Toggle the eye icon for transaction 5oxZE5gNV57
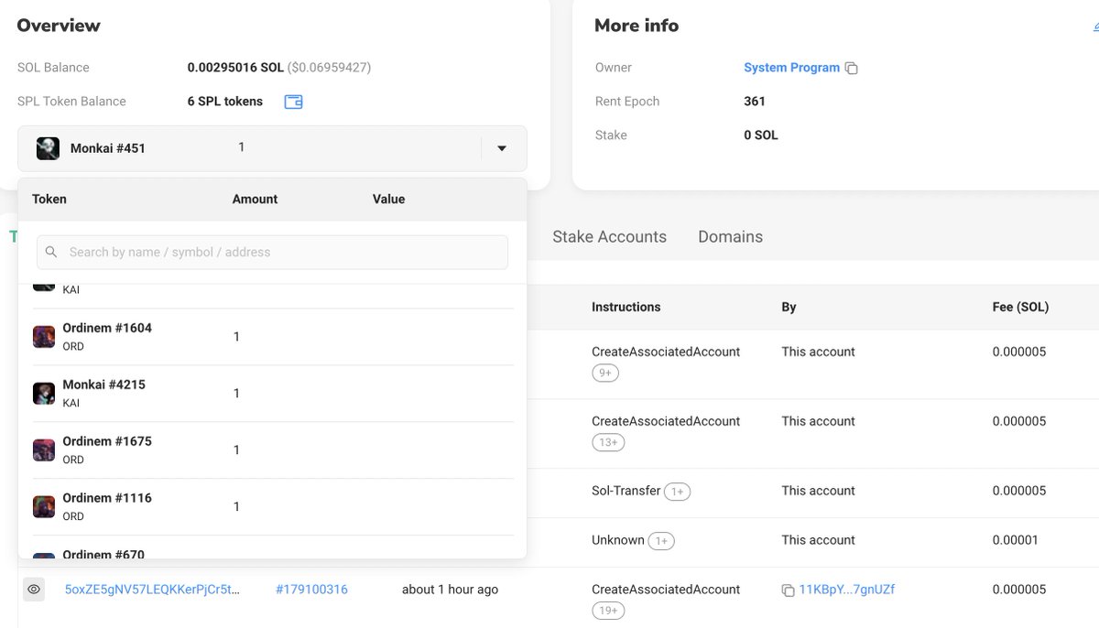The image size is (1099, 628). tap(34, 590)
